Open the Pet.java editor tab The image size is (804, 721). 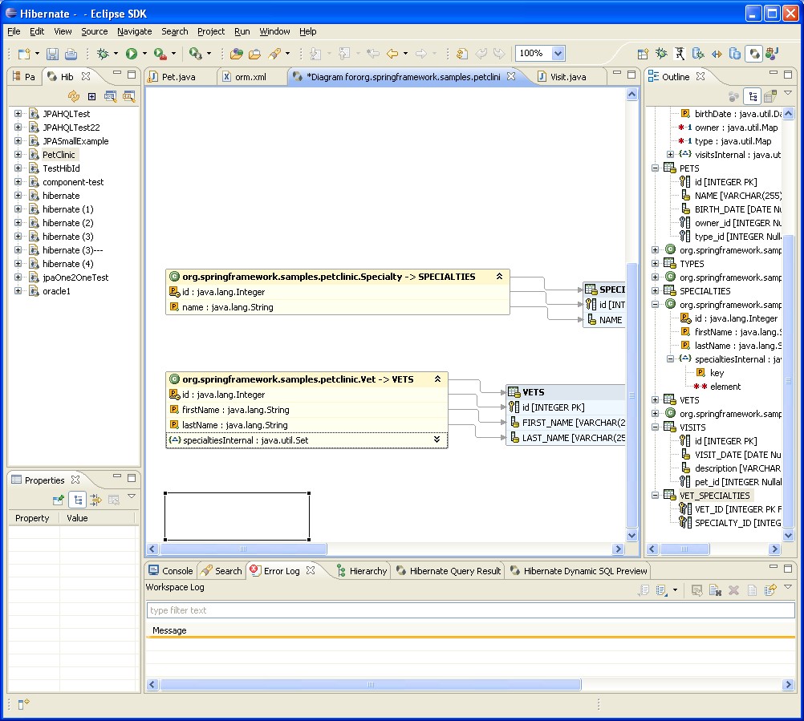pos(178,77)
